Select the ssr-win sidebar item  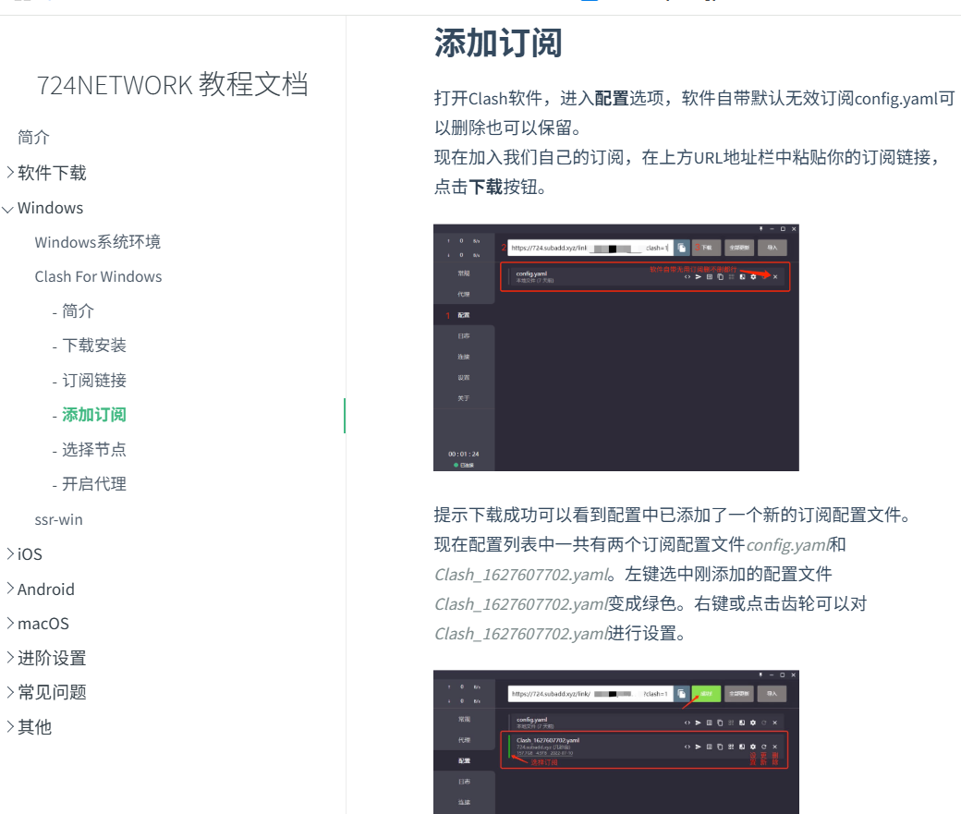point(59,519)
